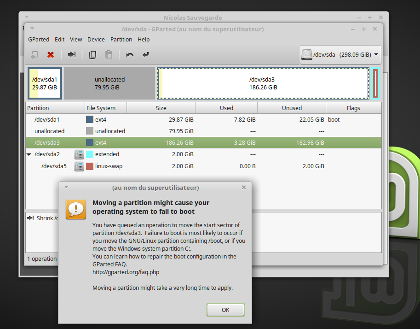Select the unallocated row in partition list
The height and width of the screenshot is (329, 420).
coord(203,131)
